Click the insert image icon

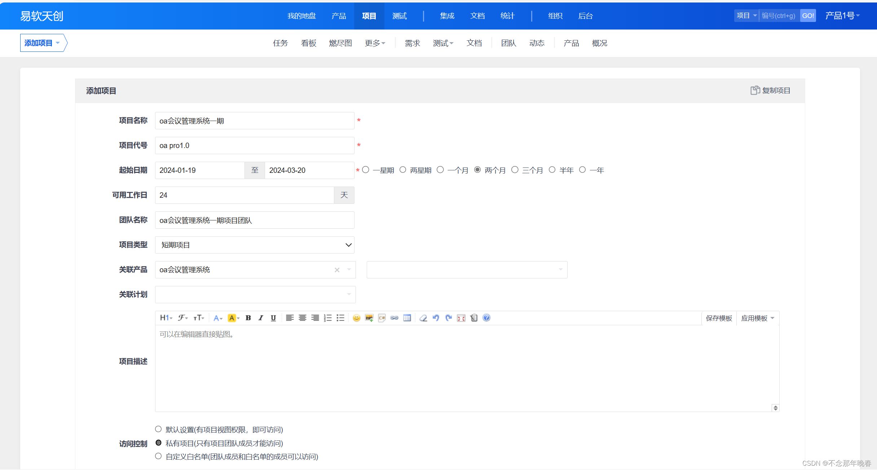369,318
